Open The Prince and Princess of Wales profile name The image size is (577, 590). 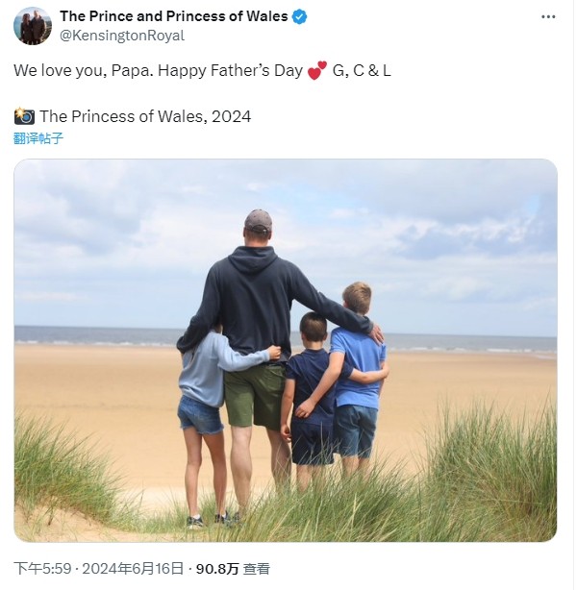pos(174,16)
